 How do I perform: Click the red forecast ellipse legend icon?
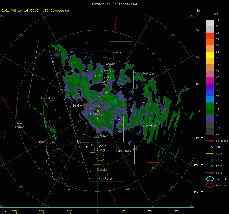pos(210,185)
